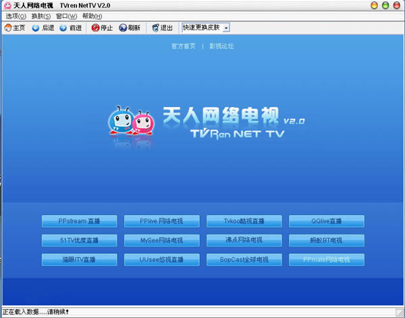Exit the app with the 退出 icon
Image resolution: width=405 pixels, height=318 pixels.
point(155,28)
